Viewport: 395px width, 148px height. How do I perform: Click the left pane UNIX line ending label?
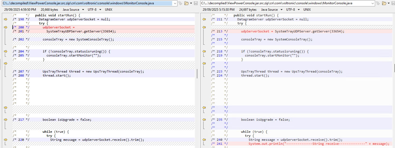coord(108,10)
